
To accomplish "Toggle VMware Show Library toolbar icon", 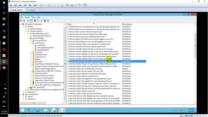I will (68, 5).
